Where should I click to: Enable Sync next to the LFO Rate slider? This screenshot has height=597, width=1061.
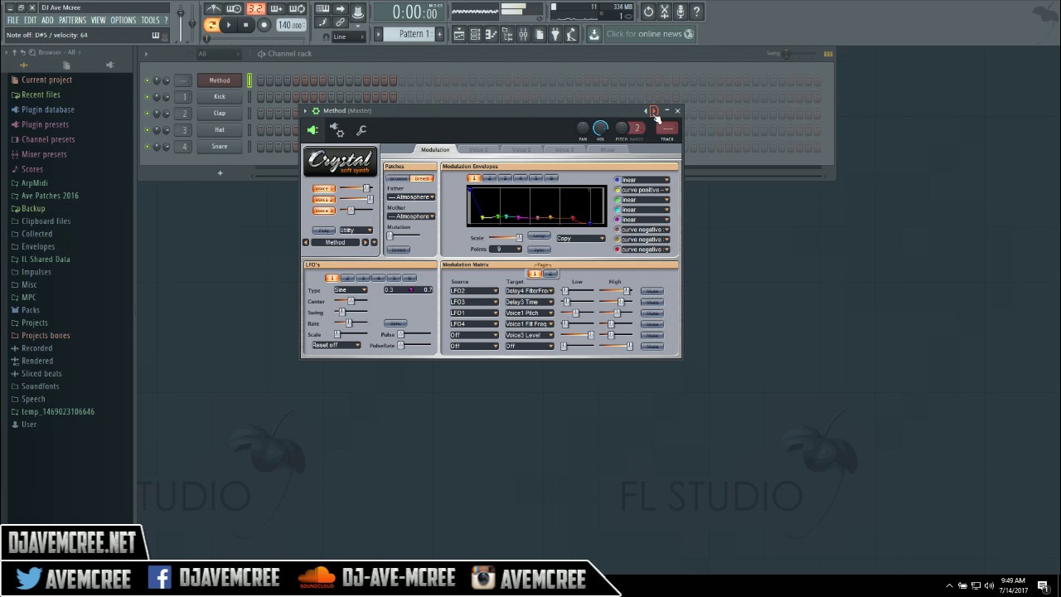click(395, 323)
